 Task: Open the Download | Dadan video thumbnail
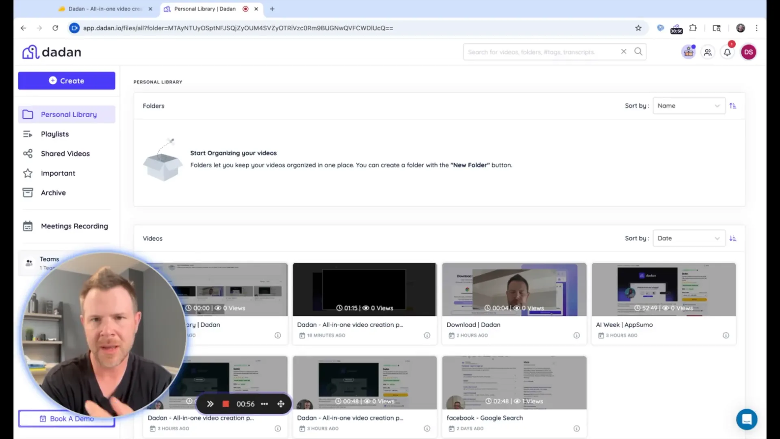click(514, 289)
